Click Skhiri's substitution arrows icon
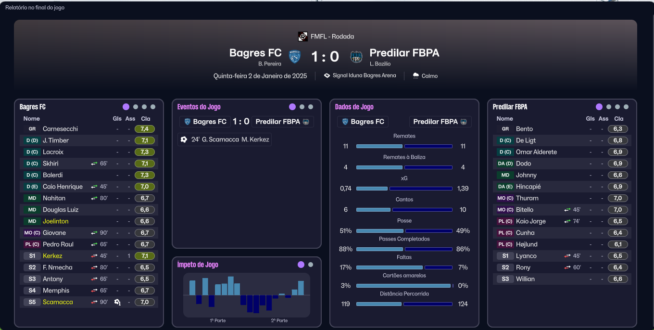This screenshot has width=654, height=330. click(x=94, y=164)
